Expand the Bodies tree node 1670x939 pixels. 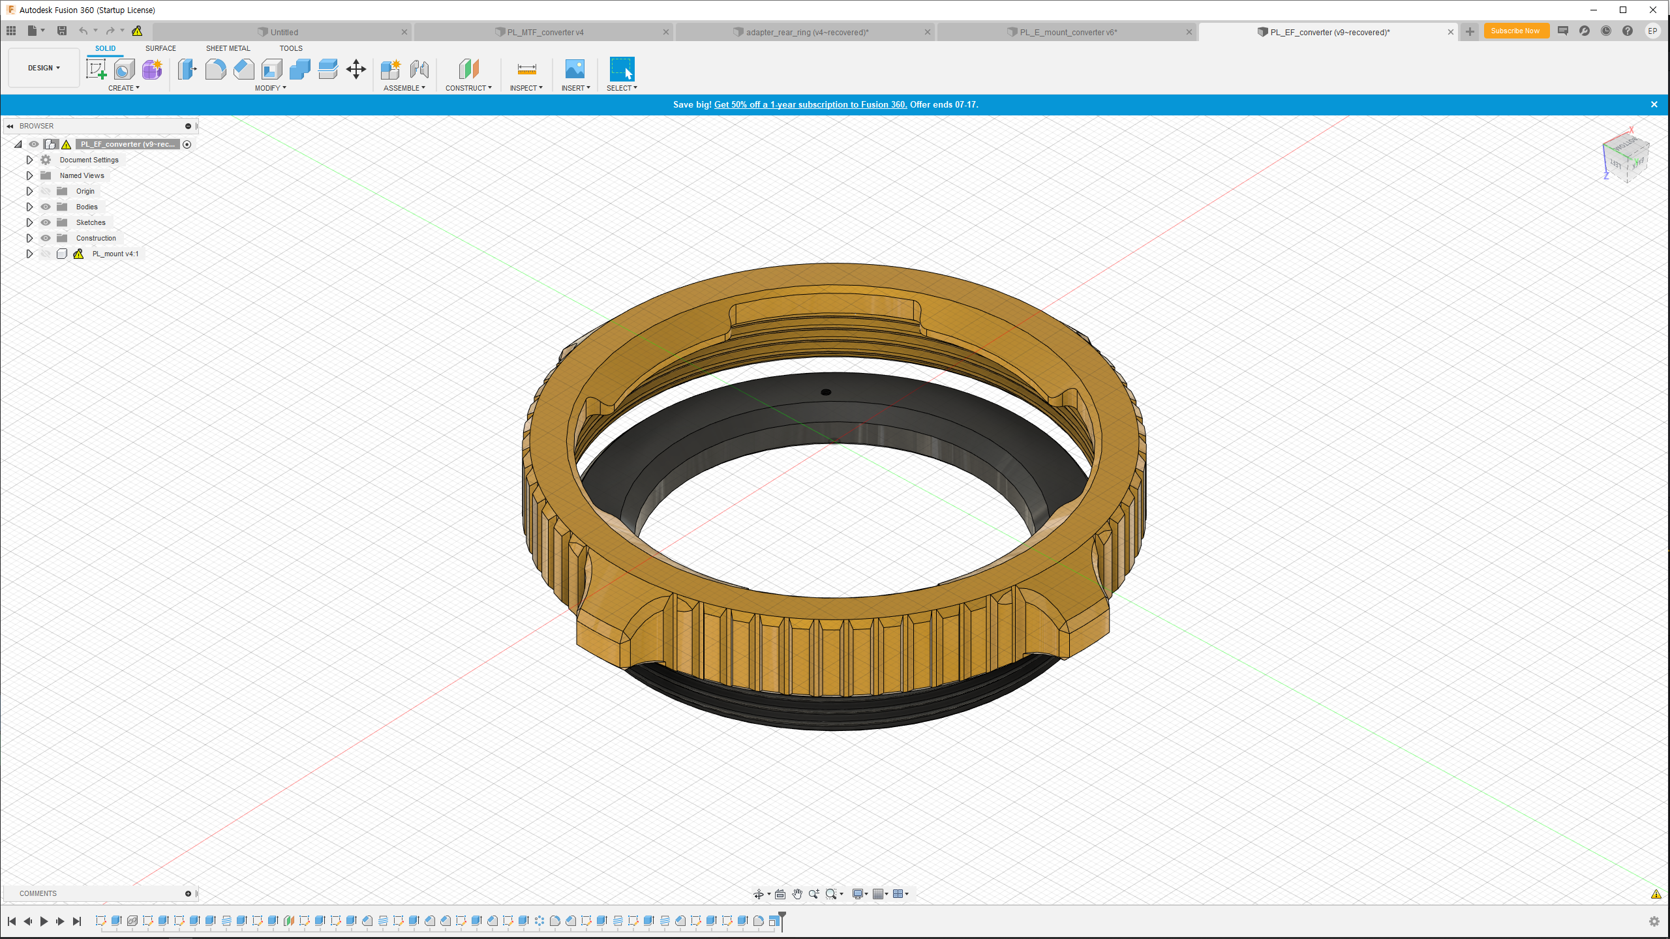[x=29, y=207]
